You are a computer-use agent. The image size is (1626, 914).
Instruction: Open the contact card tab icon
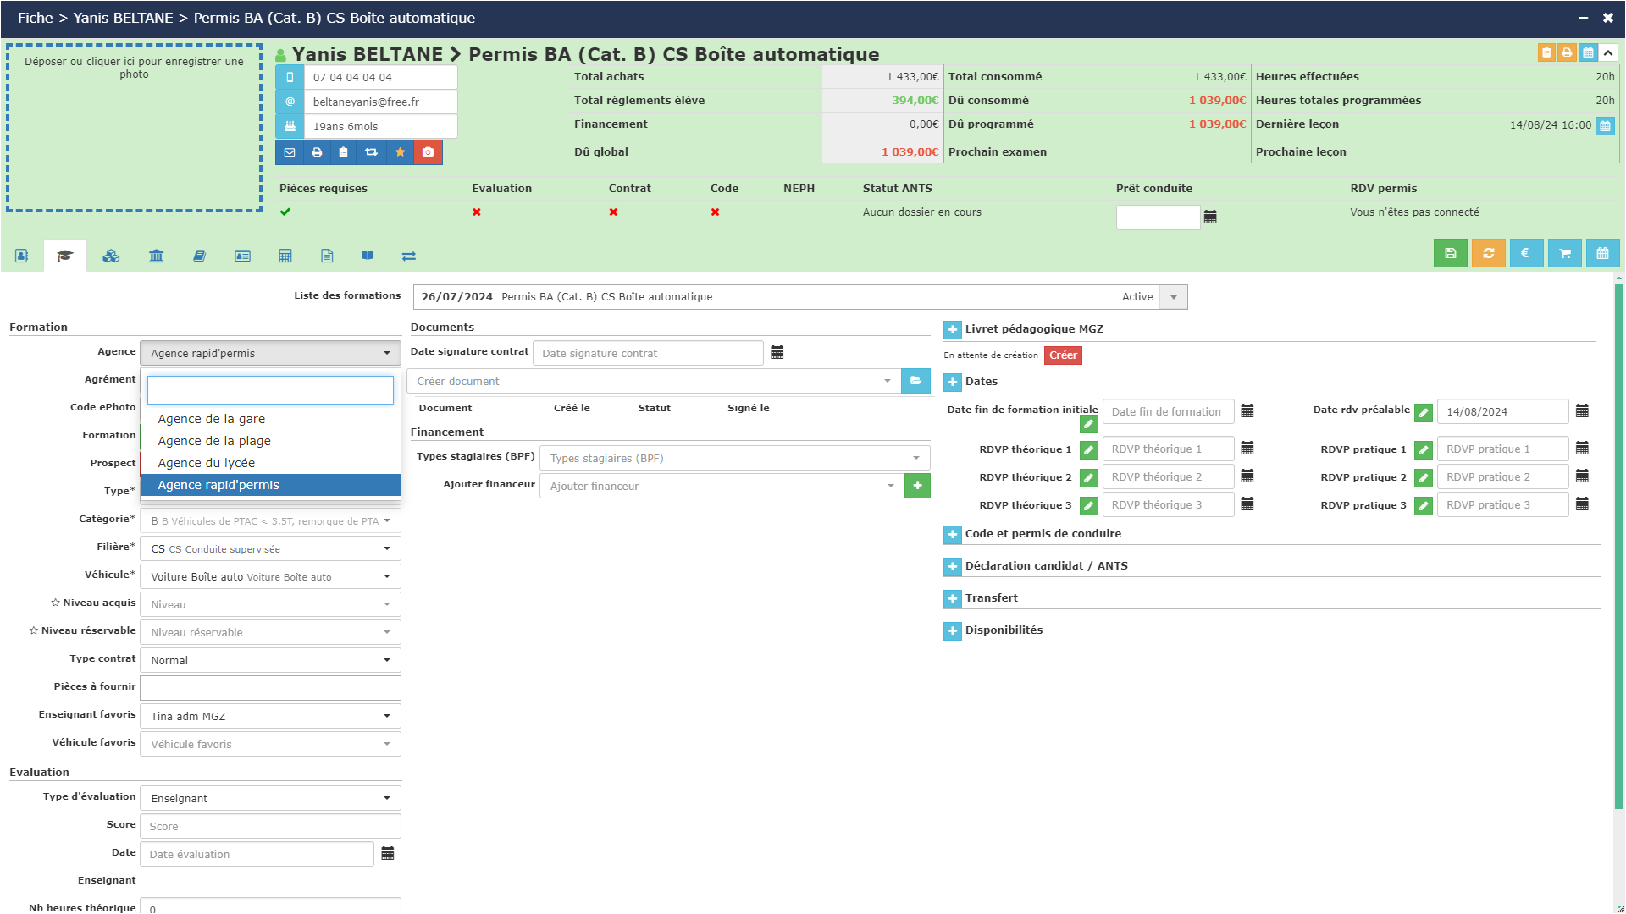22,256
